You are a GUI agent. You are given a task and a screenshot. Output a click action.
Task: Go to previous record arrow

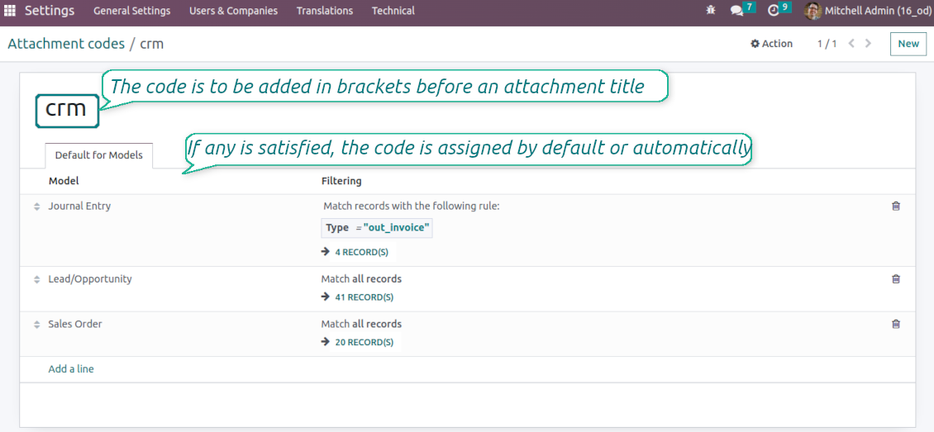852,44
